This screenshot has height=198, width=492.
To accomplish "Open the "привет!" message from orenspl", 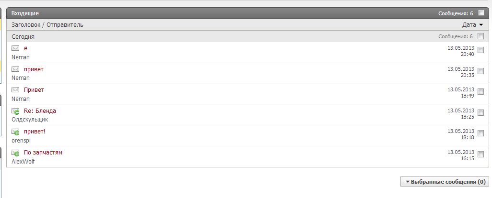I will click(35, 132).
